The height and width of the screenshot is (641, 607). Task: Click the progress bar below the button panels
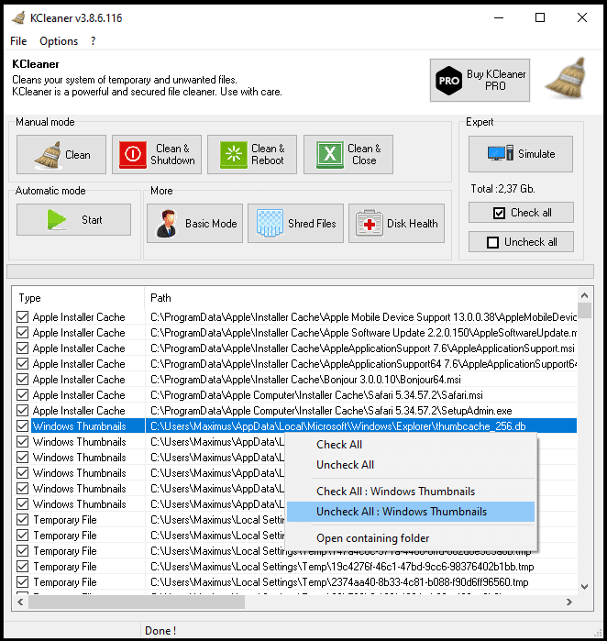pos(300,271)
